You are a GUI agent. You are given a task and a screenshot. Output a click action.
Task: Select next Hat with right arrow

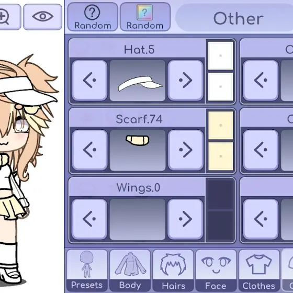pyautogui.click(x=186, y=81)
